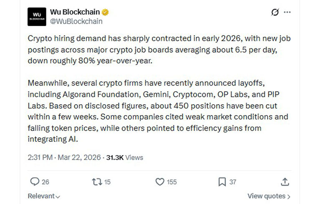Viewport: 313px width, 204px height.
Task: Click the gold verified badge icon
Action: click(x=108, y=12)
